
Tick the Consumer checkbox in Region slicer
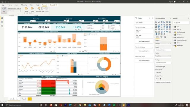point(86,26)
